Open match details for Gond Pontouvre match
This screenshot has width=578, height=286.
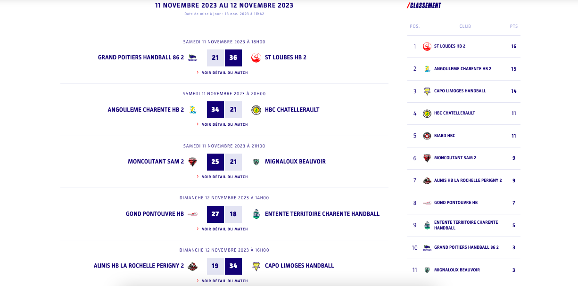(x=224, y=229)
